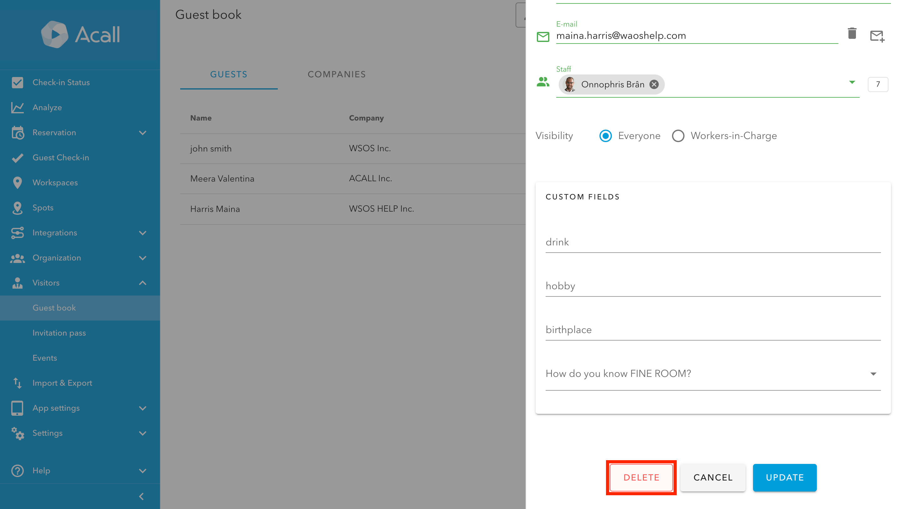Collapse the sidebar with left arrow

point(141,496)
